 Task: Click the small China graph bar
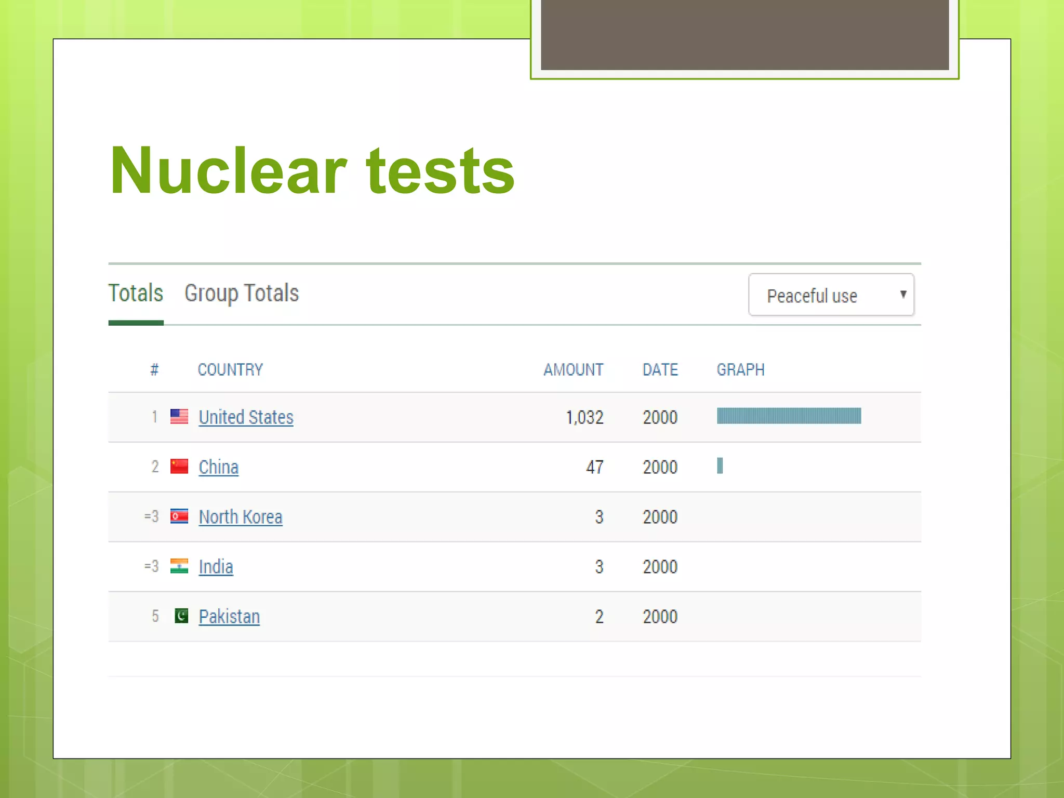click(720, 465)
